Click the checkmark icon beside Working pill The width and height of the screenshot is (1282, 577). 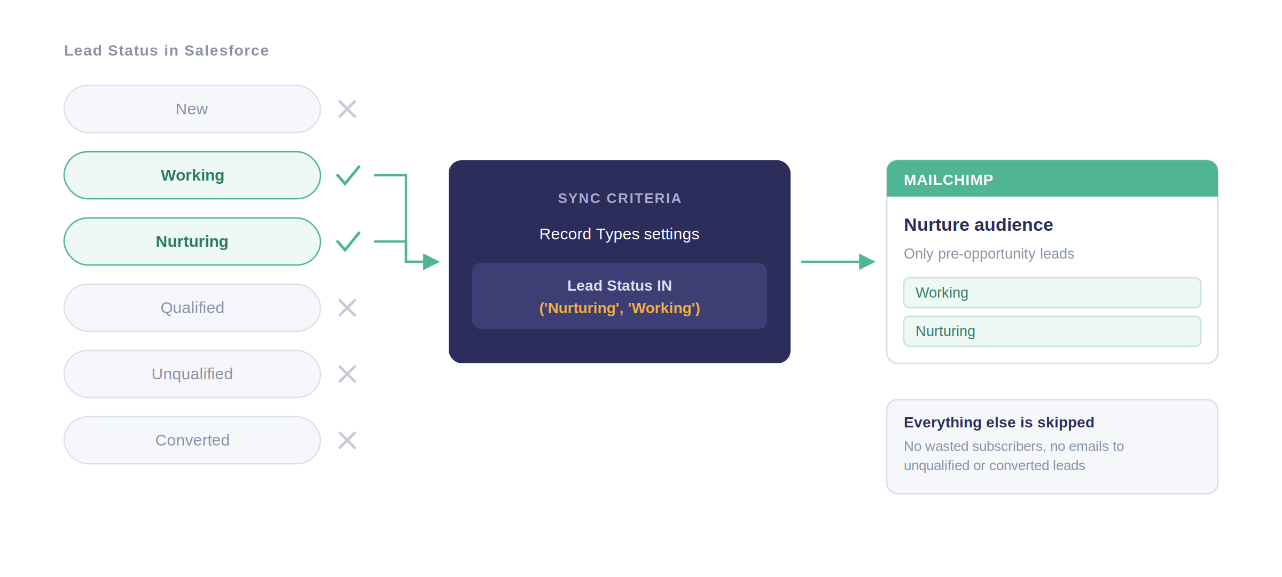pyautogui.click(x=348, y=175)
